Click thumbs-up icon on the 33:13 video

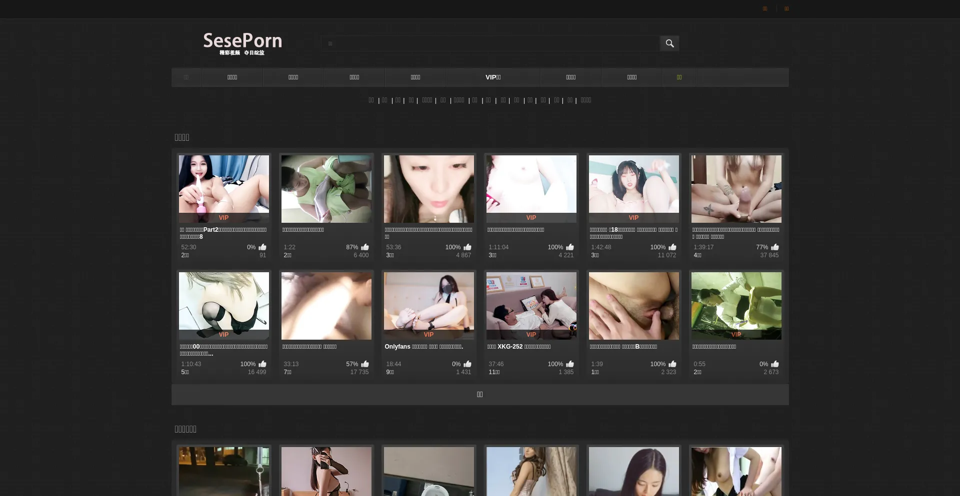(x=365, y=364)
